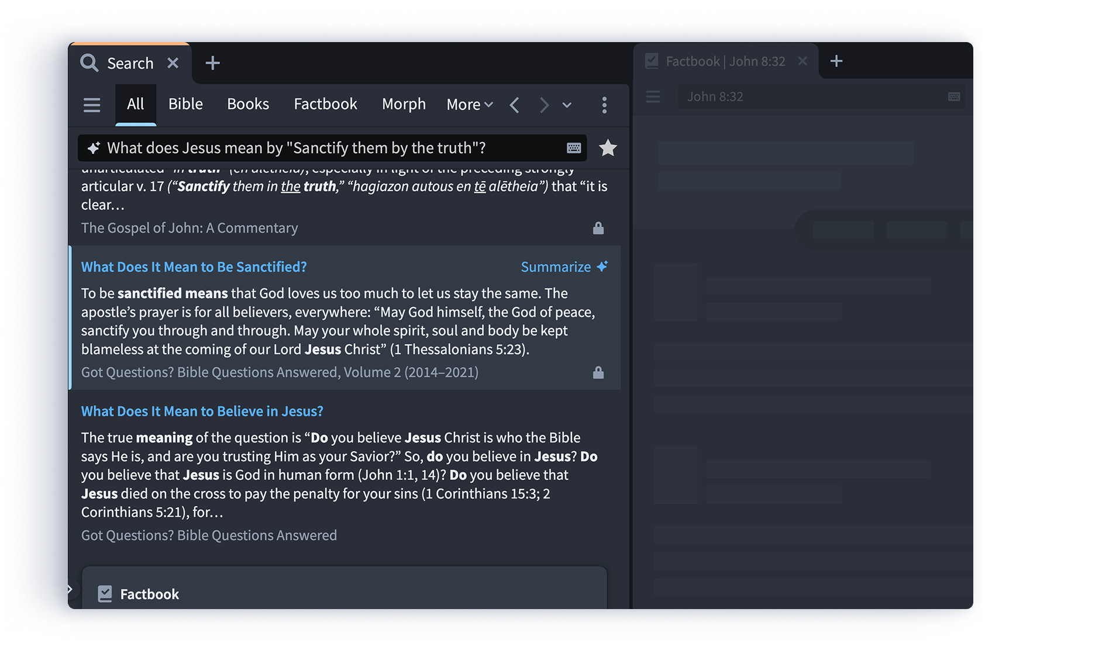Open 'Got Questions? Bible Questions Answered, Volume 2' source

pyautogui.click(x=280, y=372)
